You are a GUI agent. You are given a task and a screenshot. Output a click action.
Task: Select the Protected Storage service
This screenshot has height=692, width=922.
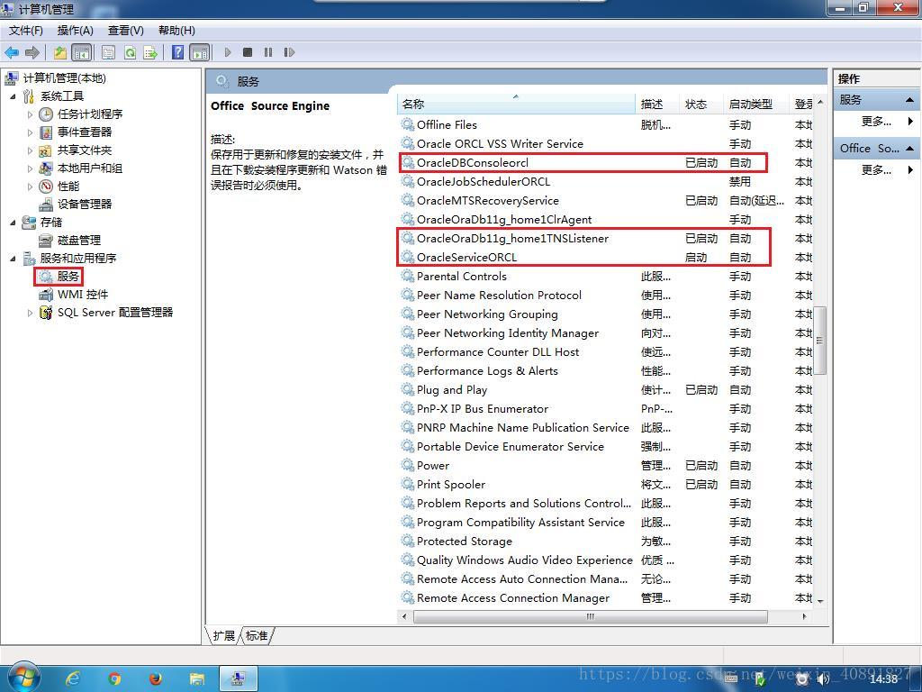[x=606, y=542]
